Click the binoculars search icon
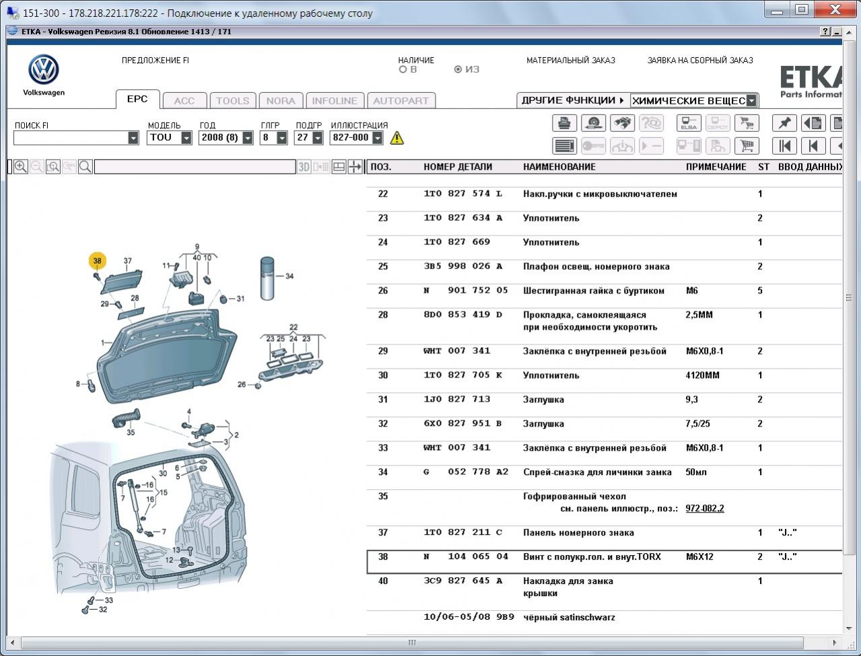The width and height of the screenshot is (861, 656). [x=622, y=123]
